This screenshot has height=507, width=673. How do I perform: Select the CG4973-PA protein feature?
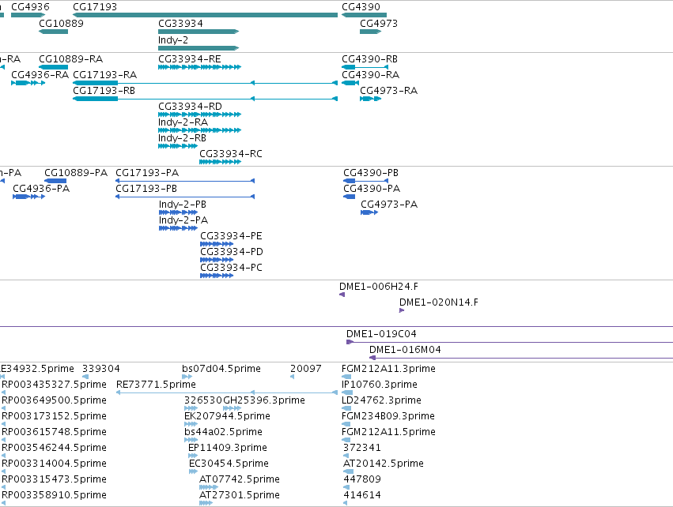(x=369, y=212)
